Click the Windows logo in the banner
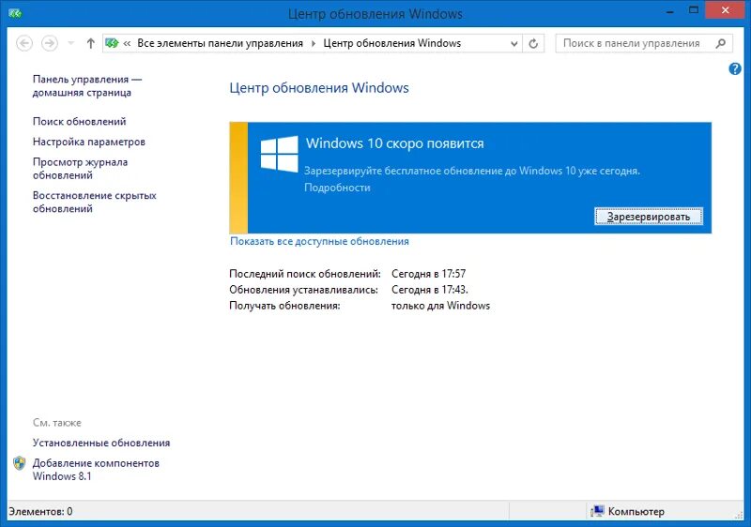 pos(279,154)
